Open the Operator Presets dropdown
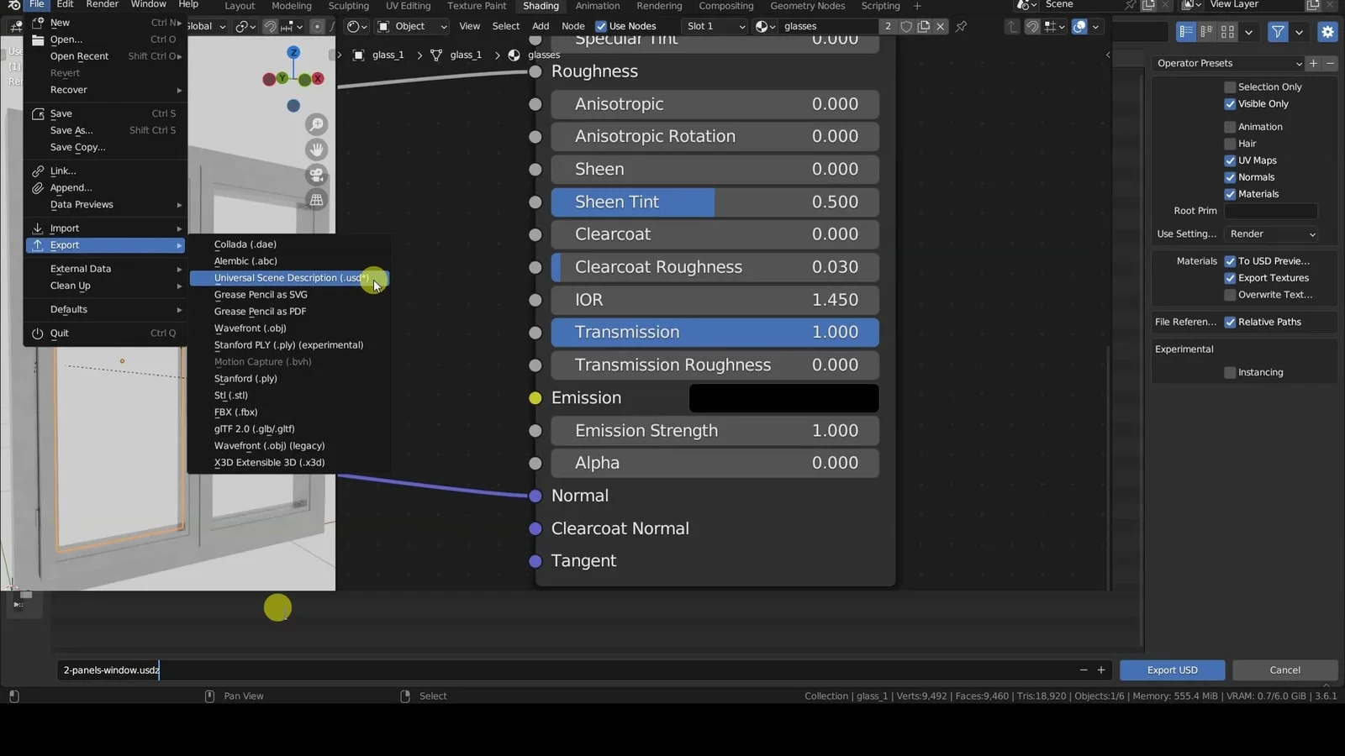Image resolution: width=1345 pixels, height=756 pixels. click(1228, 63)
